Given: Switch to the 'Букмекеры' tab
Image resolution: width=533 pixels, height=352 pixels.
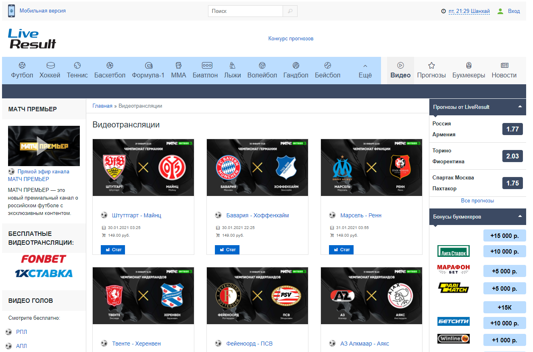Looking at the screenshot, I should [468, 70].
